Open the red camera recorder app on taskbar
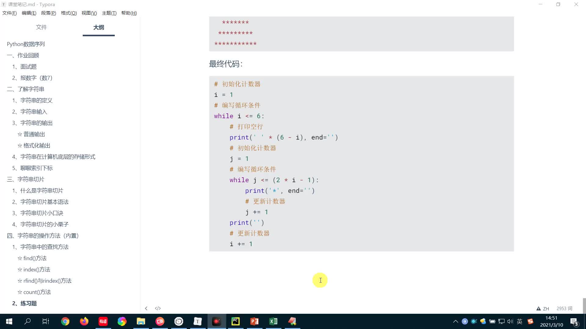 point(160,321)
